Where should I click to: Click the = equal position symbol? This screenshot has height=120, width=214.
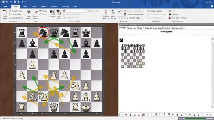[x=186, y=115]
